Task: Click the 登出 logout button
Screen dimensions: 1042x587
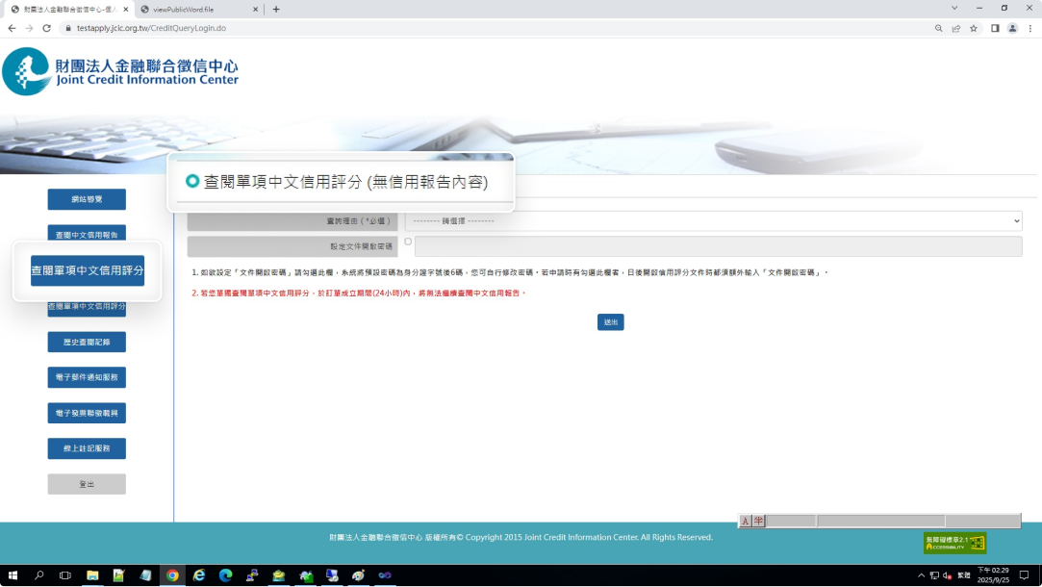Action: point(87,484)
